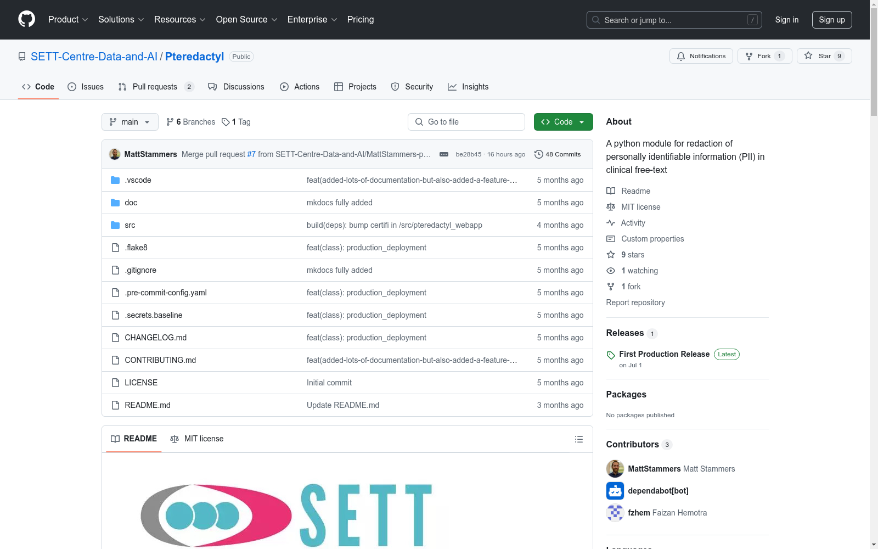This screenshot has width=878, height=549.
Task: Click the ellipsis commit message expander icon
Action: 444,154
